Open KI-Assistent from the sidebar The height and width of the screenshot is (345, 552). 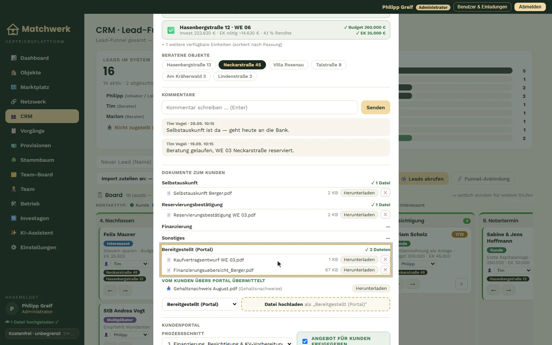tap(42, 233)
